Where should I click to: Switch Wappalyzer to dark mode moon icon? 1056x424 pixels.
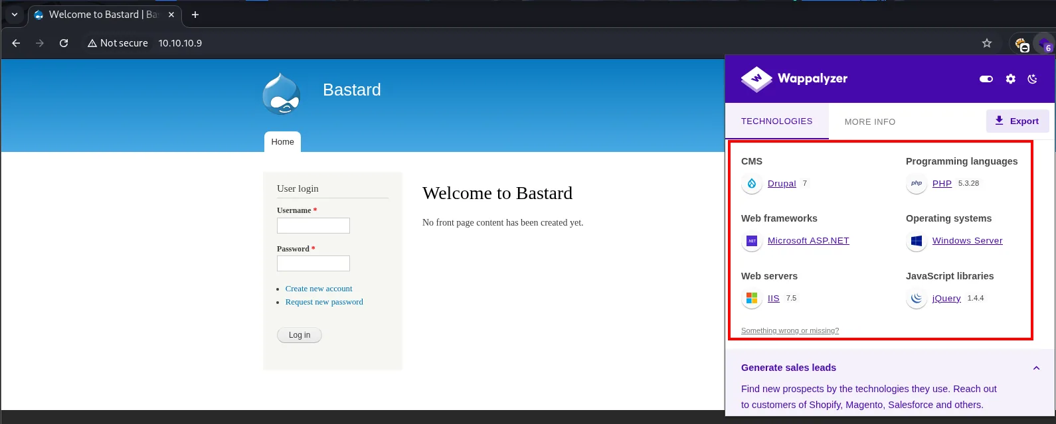(1033, 79)
